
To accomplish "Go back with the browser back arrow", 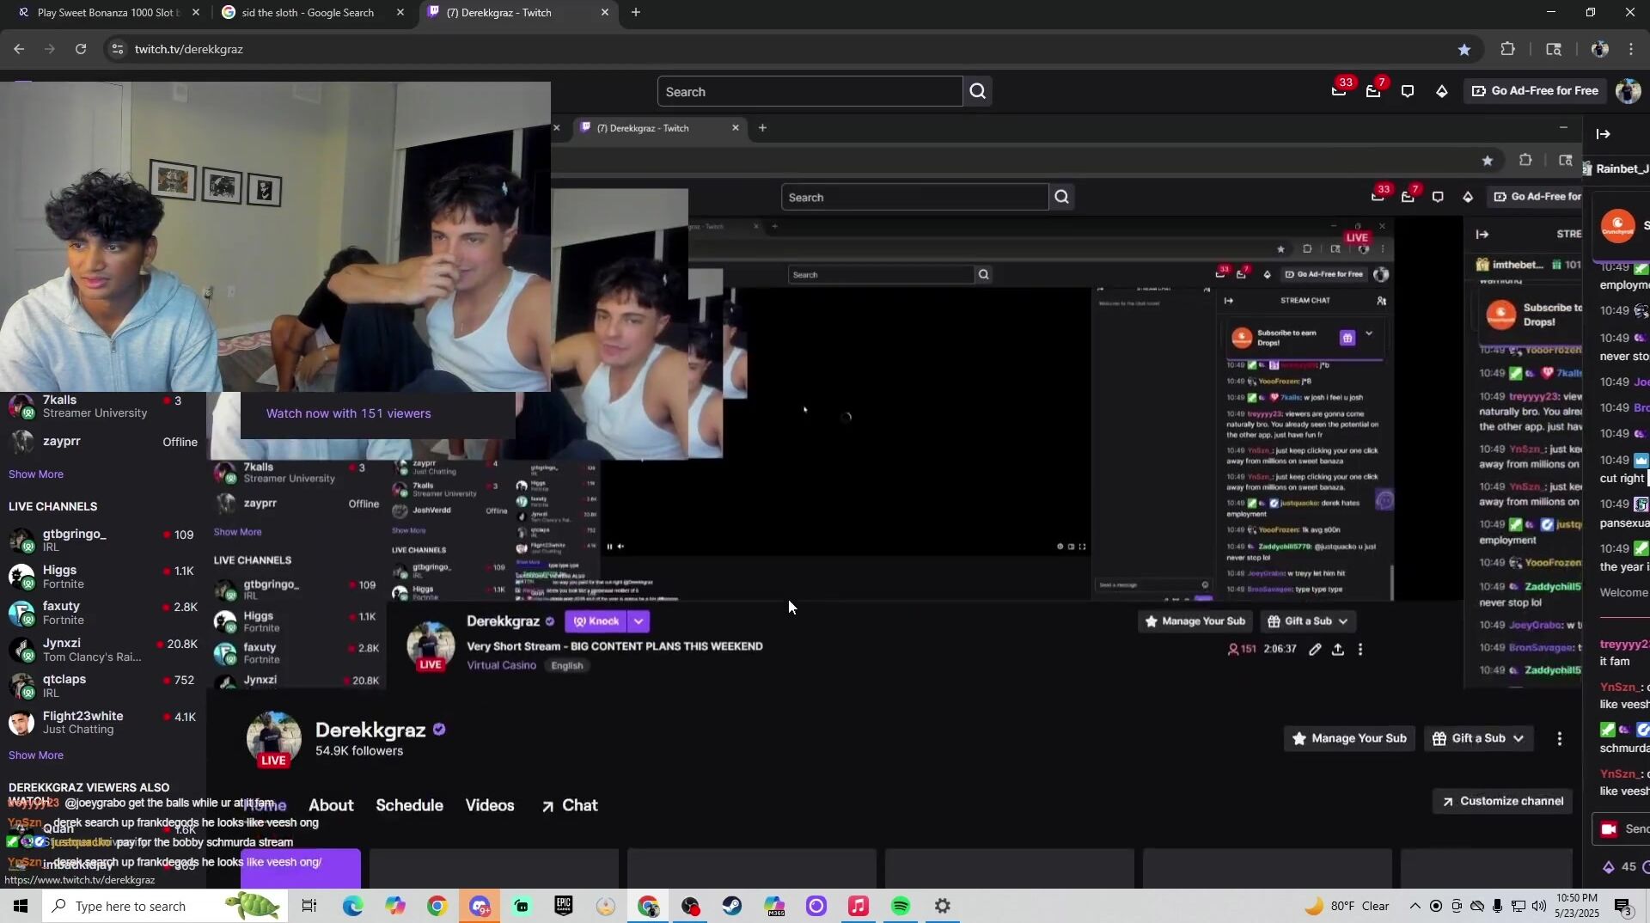I will (x=19, y=49).
